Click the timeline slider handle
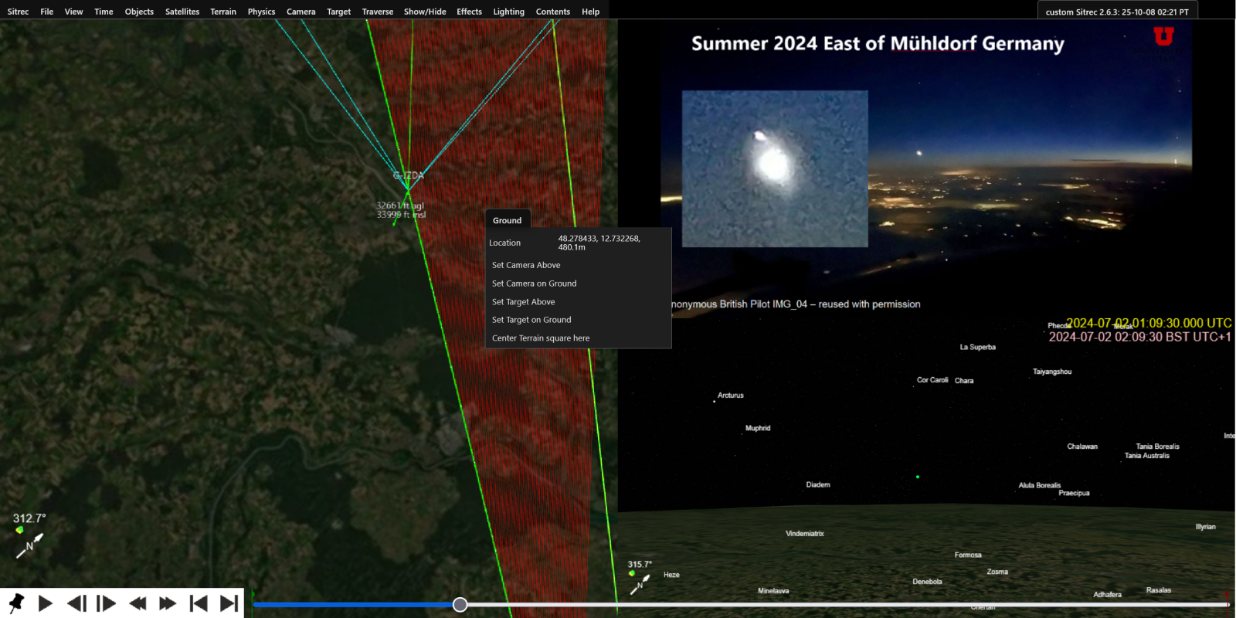 coord(460,605)
